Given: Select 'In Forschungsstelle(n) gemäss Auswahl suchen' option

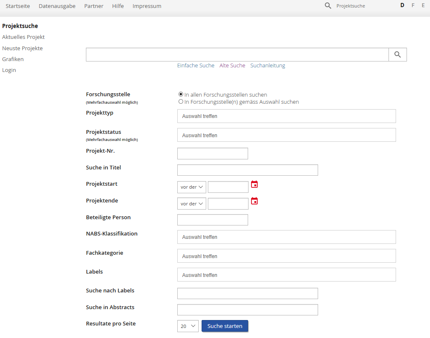Looking at the screenshot, I should (181, 102).
